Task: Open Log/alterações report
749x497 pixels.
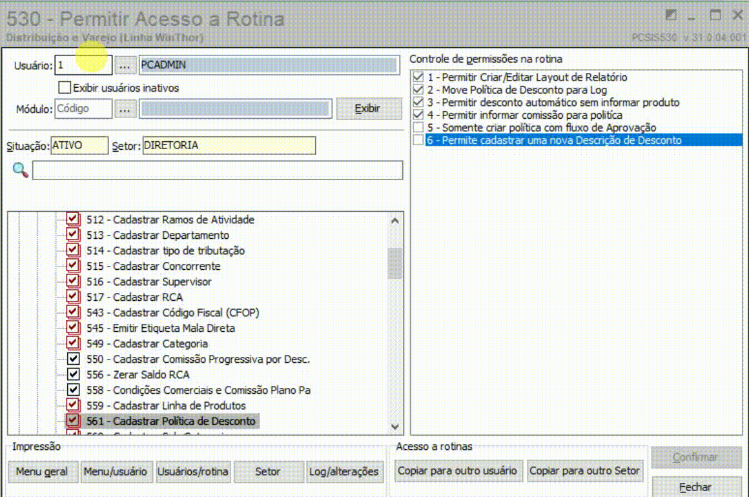Action: point(344,472)
